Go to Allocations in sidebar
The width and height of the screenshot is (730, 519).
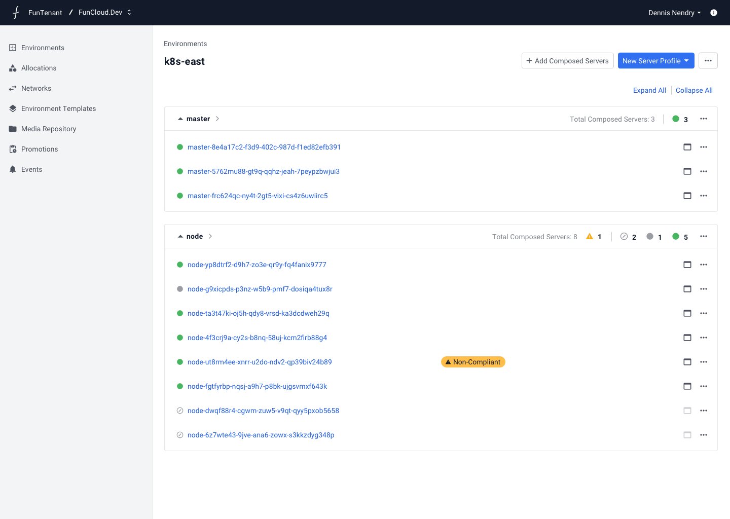pos(39,68)
